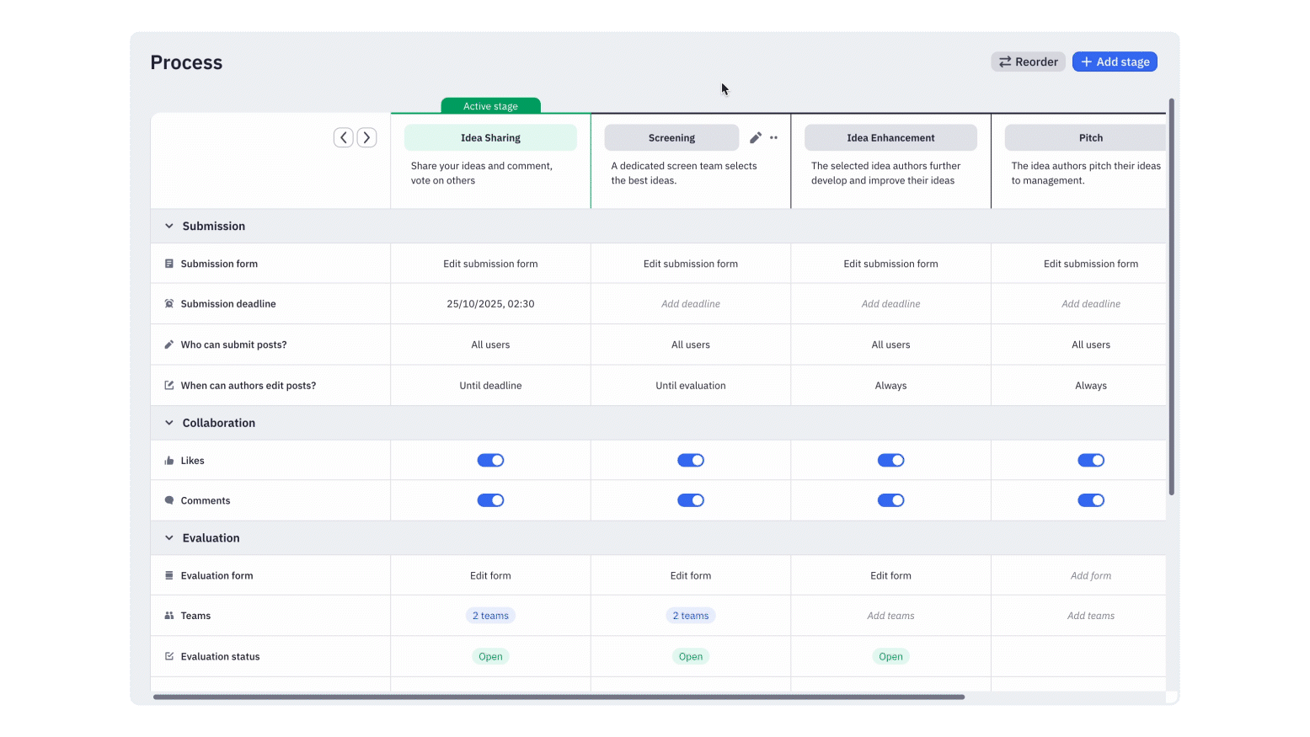Image resolution: width=1310 pixels, height=737 pixels.
Task: Click the pencil edit icon on the Screening stage
Action: coord(755,137)
